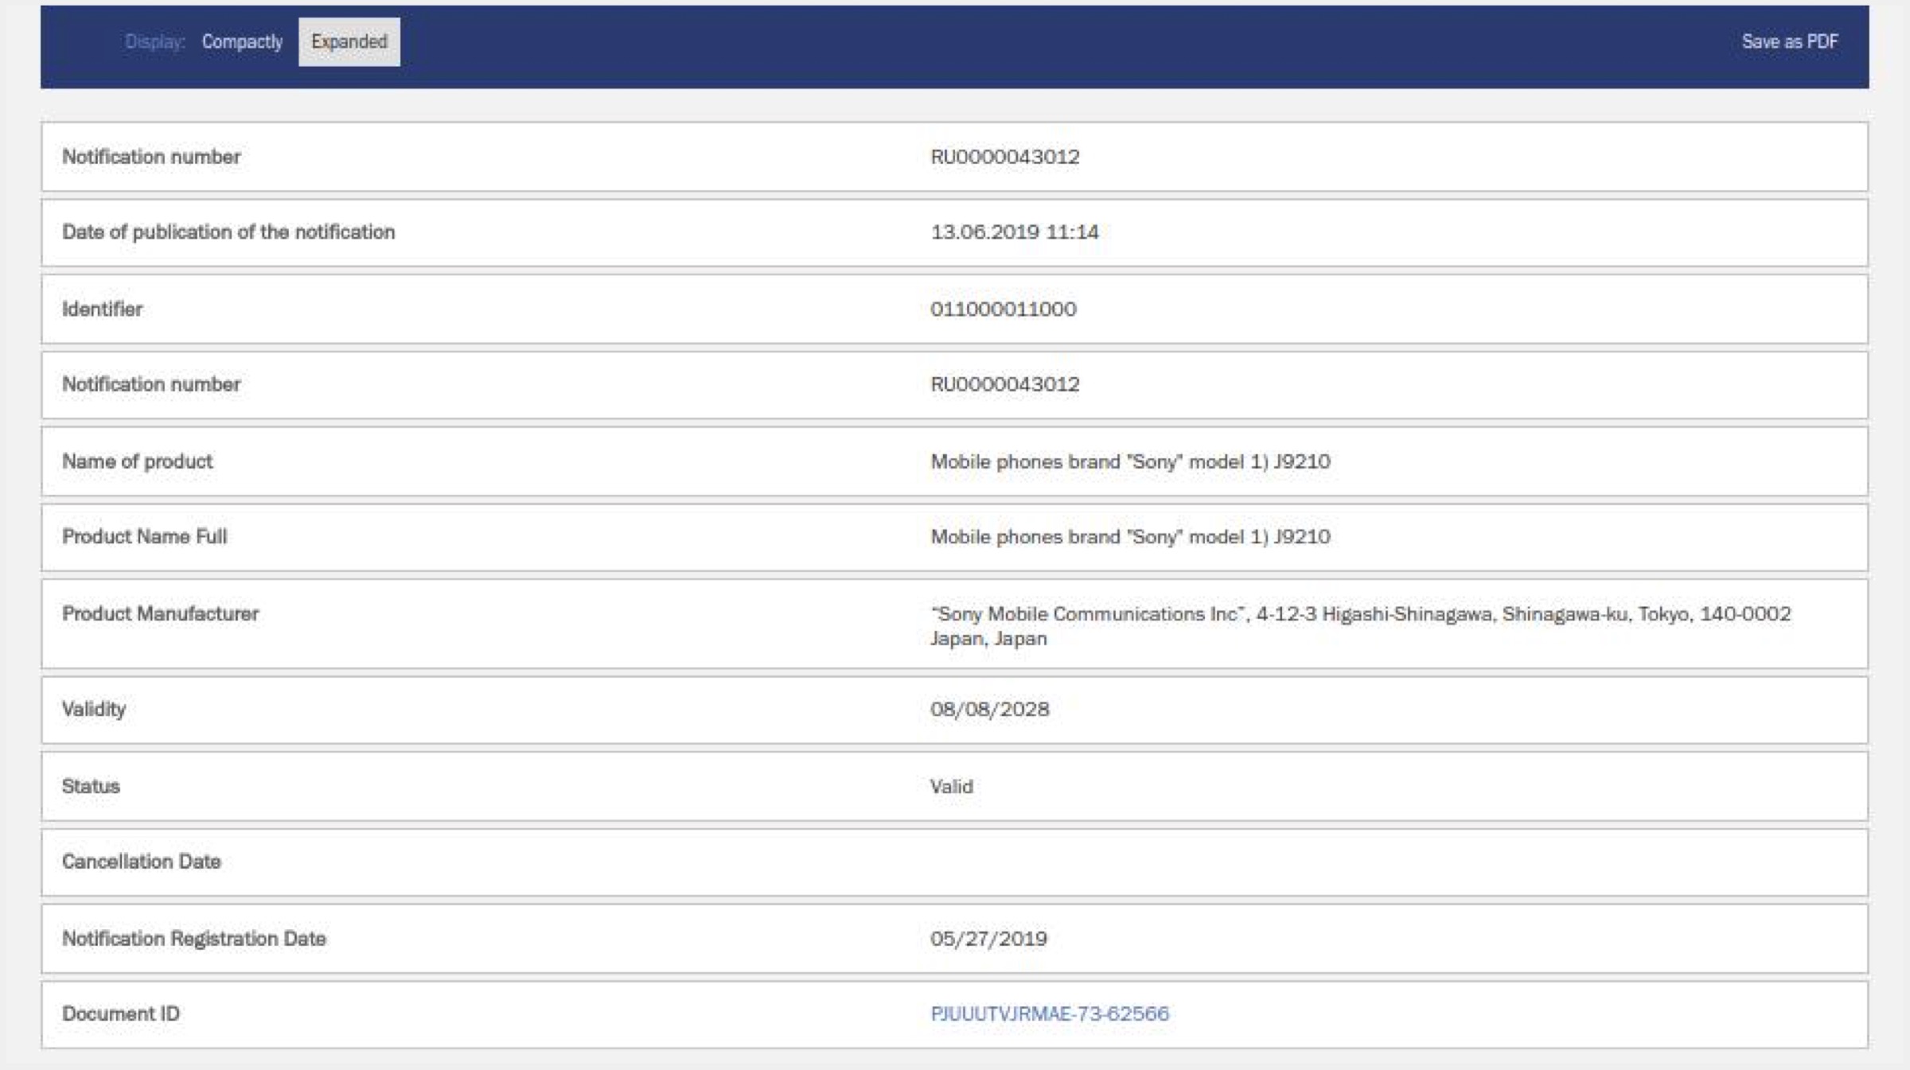Click the Identifier value 011000011000
1910x1070 pixels.
tap(1003, 309)
